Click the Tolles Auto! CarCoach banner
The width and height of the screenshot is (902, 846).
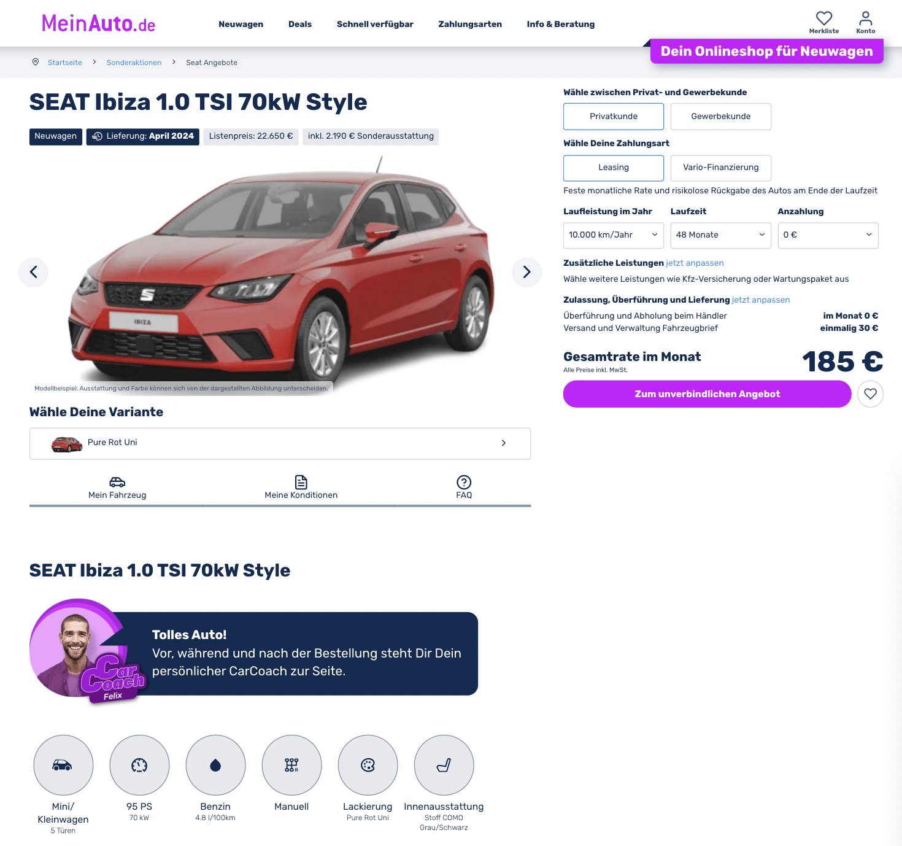(x=295, y=653)
